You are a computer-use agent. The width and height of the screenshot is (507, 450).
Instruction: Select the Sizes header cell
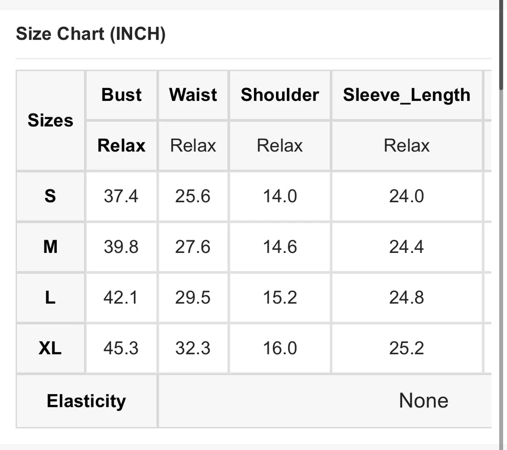click(50, 121)
